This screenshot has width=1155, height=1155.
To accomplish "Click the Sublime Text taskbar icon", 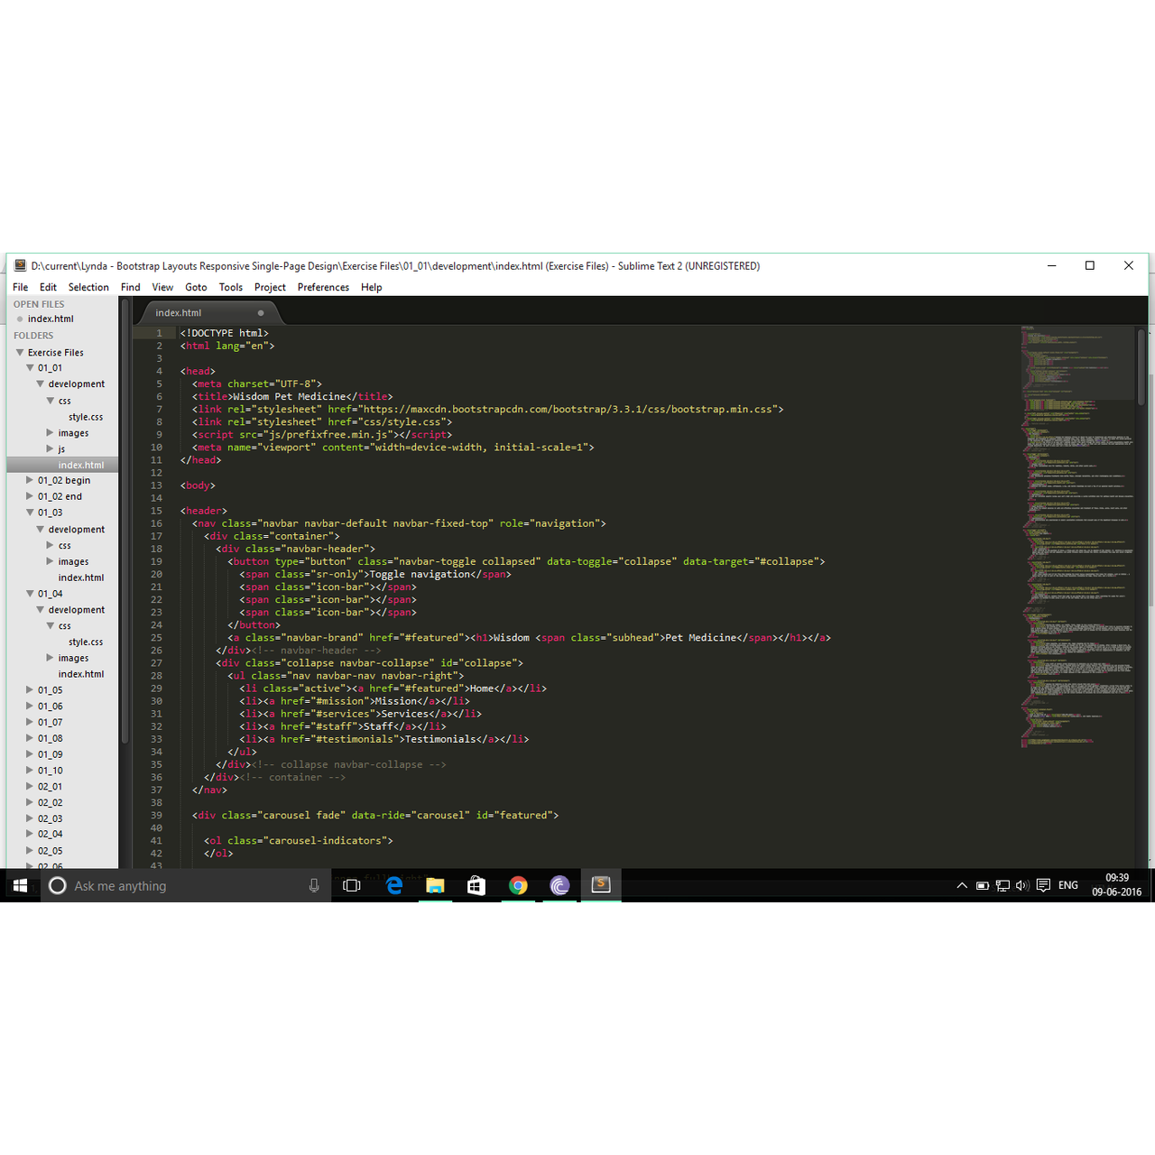I will pos(601,885).
